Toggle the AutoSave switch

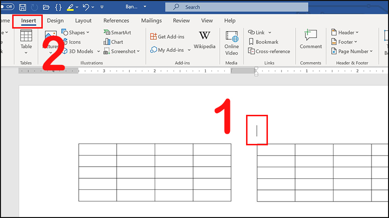(x=6, y=7)
